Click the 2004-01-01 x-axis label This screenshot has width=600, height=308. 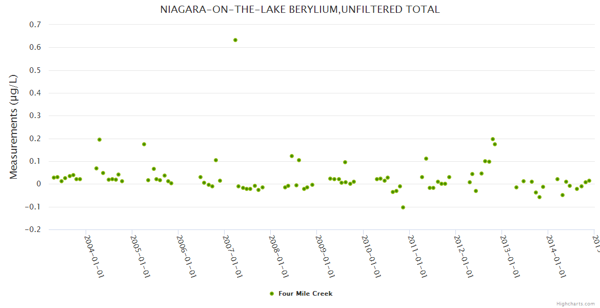coord(94,256)
